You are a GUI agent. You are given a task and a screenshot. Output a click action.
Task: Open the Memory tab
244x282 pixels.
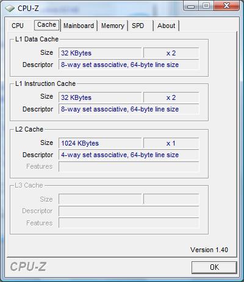pyautogui.click(x=113, y=26)
